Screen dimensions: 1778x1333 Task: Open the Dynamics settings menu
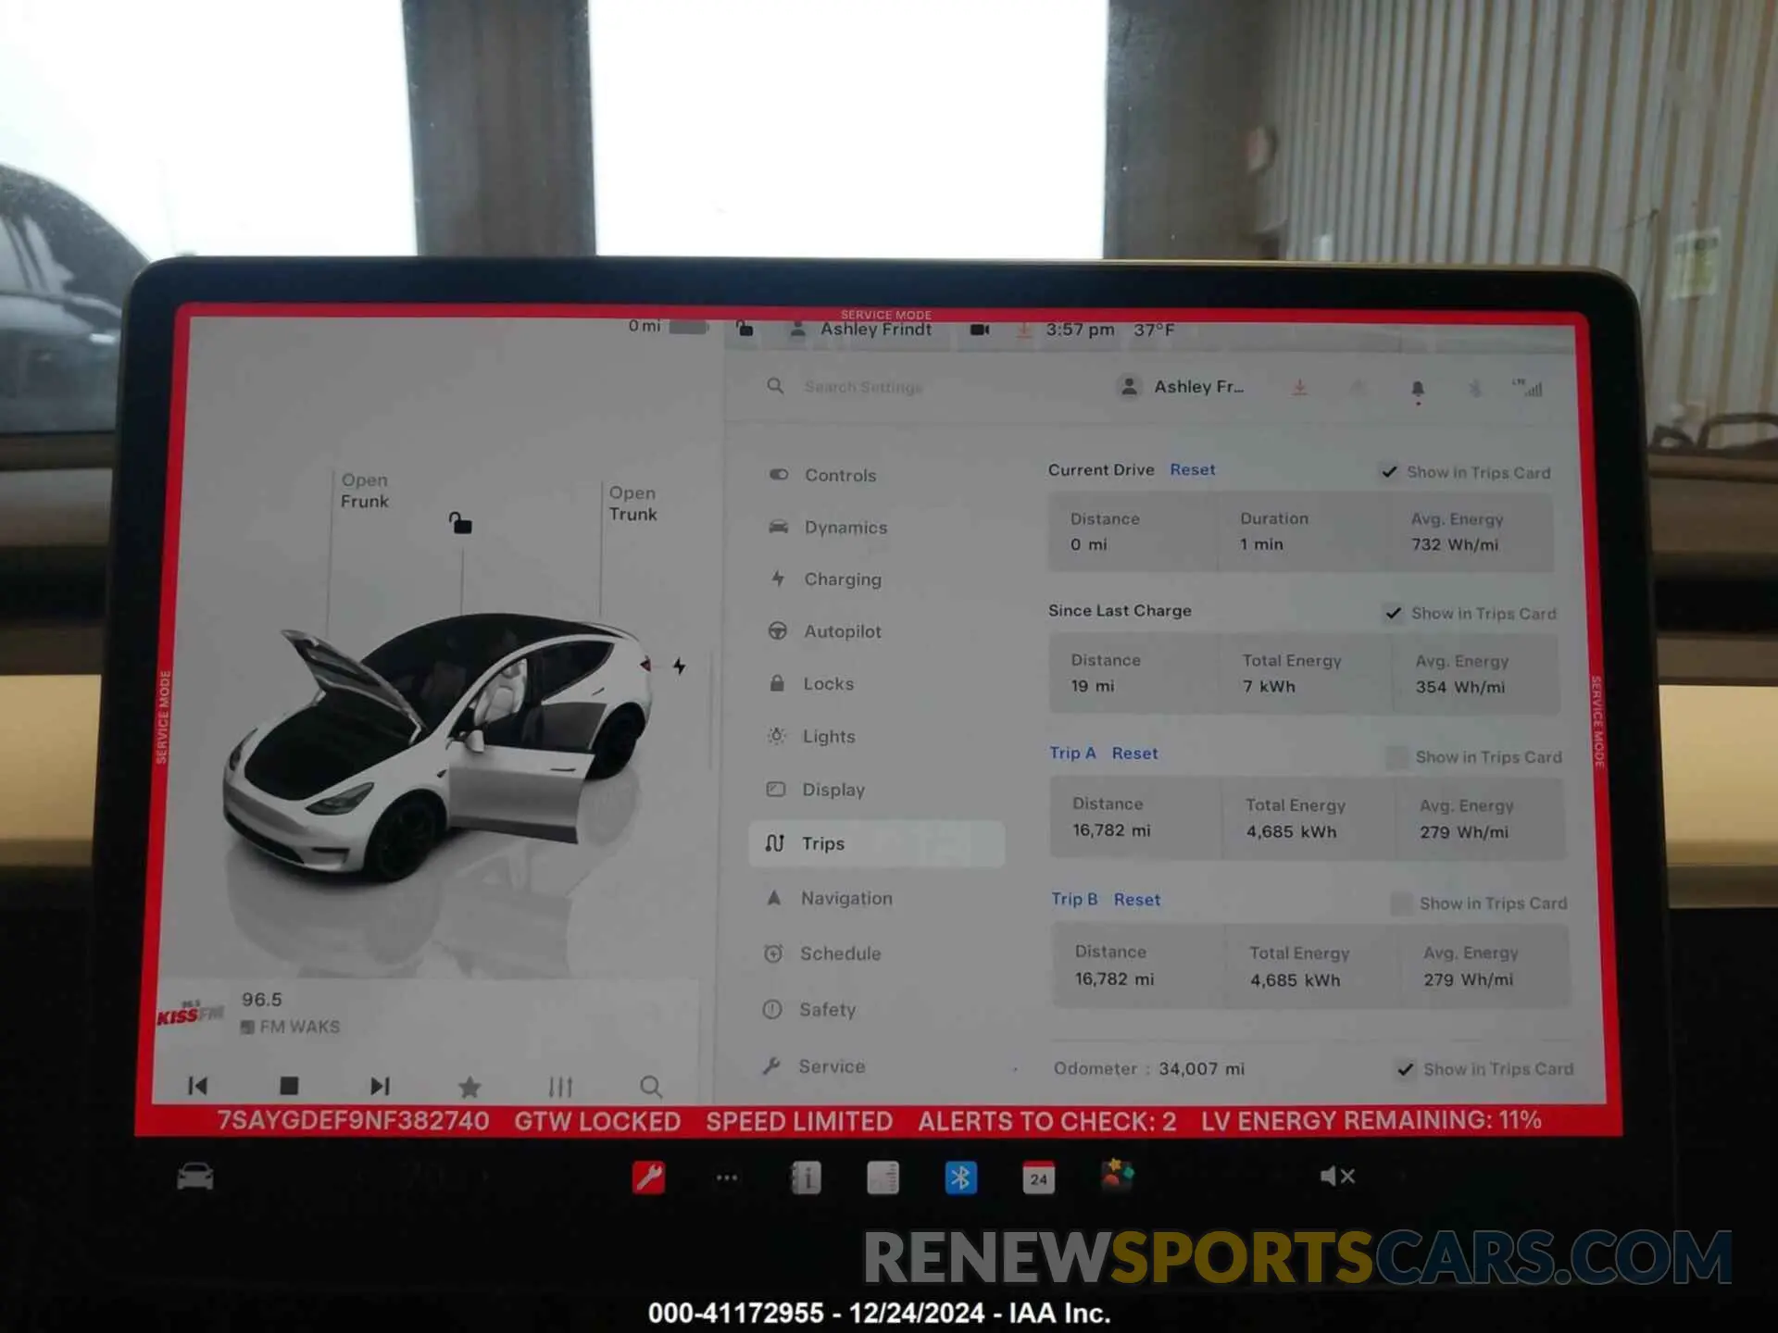pyautogui.click(x=827, y=527)
